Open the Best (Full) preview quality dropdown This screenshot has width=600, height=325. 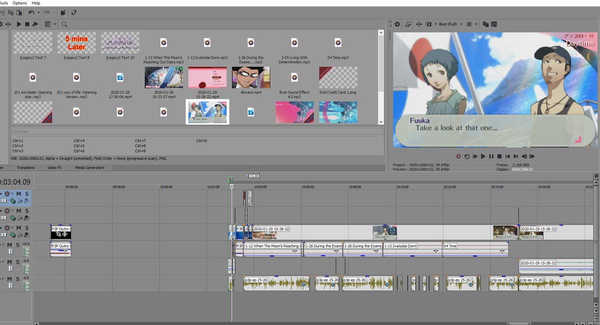[461, 24]
